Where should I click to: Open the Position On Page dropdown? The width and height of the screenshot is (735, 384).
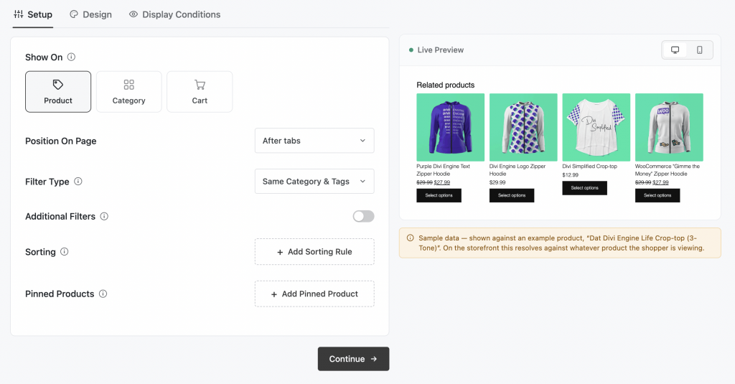(x=314, y=141)
